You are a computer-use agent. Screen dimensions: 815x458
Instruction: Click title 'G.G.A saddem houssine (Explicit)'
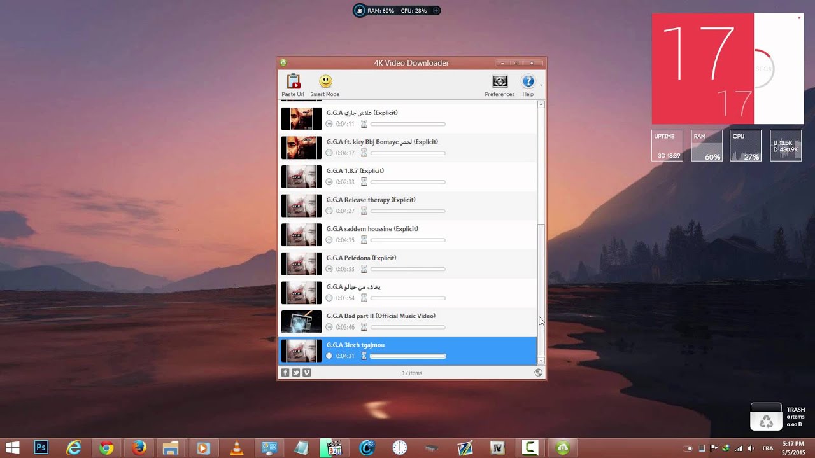[372, 229]
